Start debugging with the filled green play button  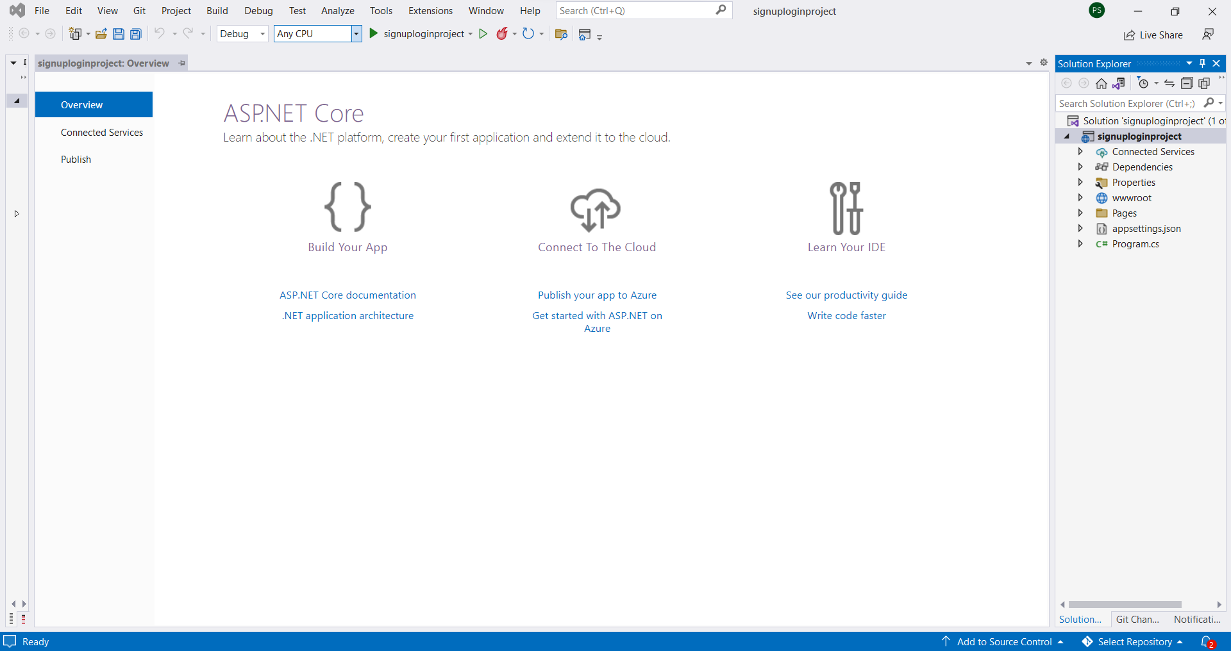[374, 33]
